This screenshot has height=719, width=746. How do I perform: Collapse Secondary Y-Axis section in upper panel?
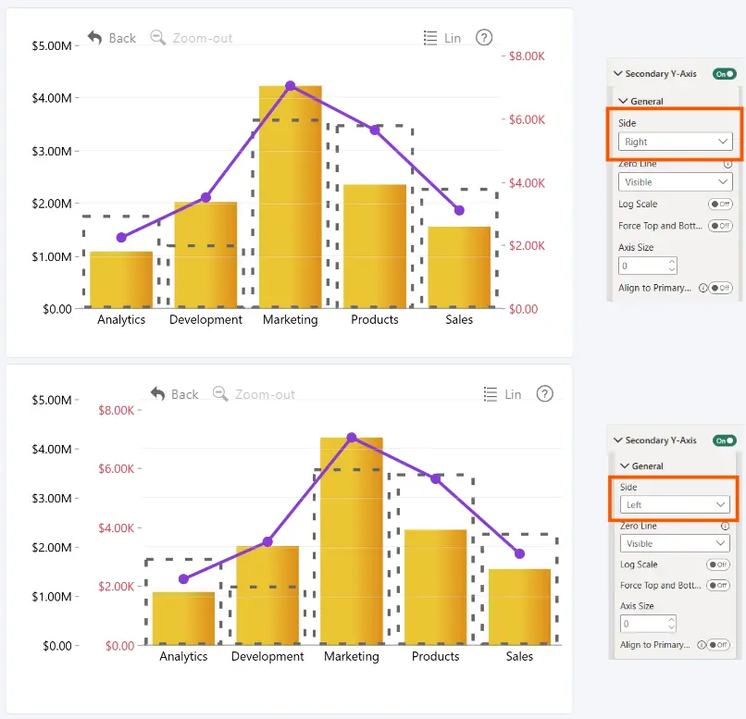[x=618, y=74]
